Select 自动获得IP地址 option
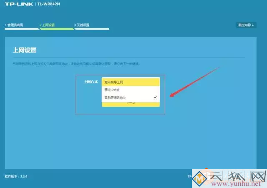Image resolution: width=267 pixels, height=188 pixels. click(x=131, y=98)
